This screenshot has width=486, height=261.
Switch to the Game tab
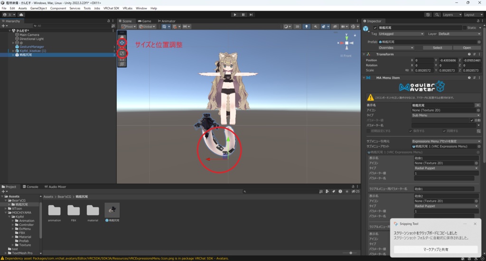144,21
